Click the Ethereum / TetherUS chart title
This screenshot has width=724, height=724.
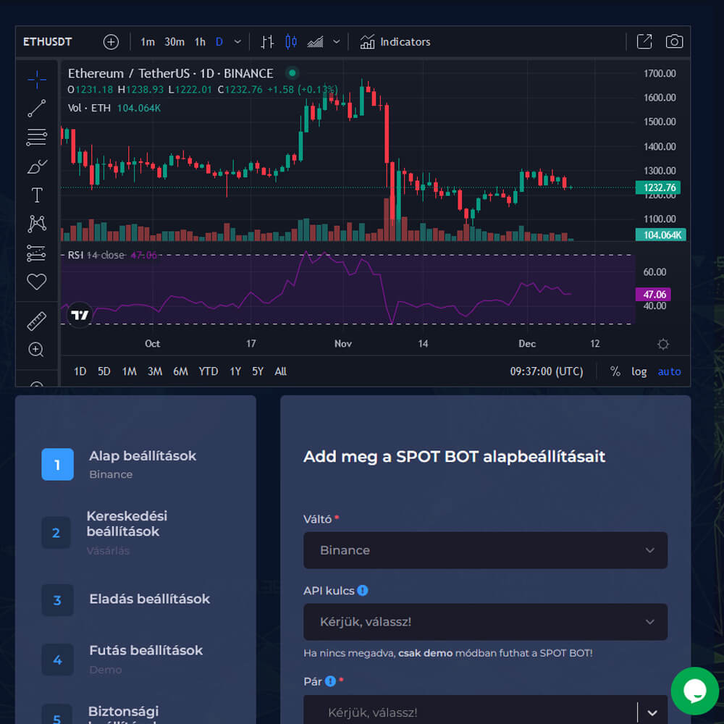click(x=170, y=73)
